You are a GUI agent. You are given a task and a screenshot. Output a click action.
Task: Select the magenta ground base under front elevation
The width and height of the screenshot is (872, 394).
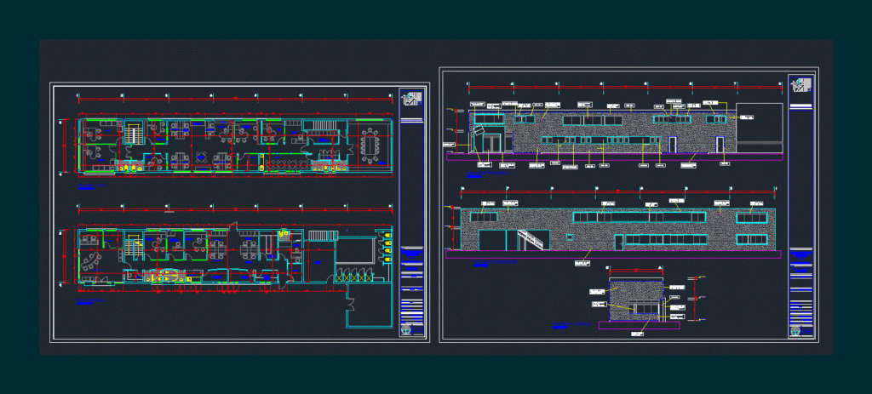coord(615,157)
